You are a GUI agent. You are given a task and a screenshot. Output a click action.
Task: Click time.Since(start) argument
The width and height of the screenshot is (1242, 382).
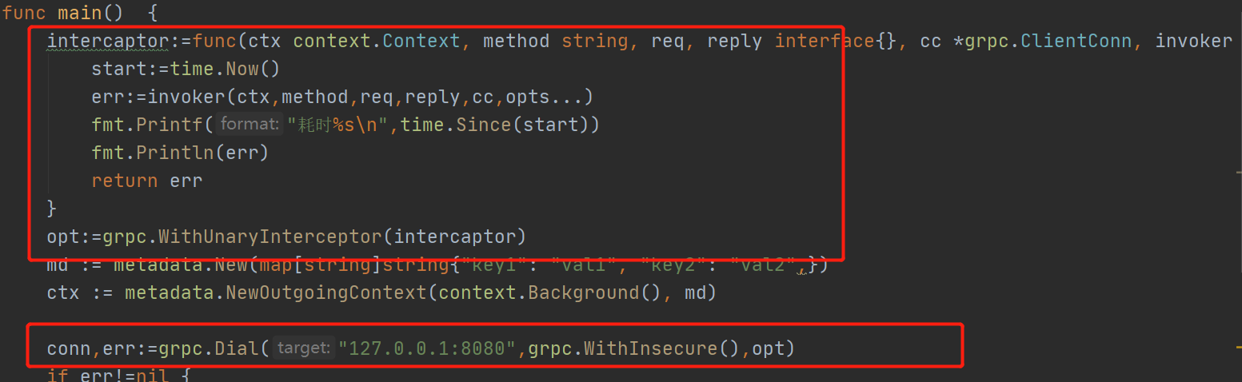click(494, 125)
